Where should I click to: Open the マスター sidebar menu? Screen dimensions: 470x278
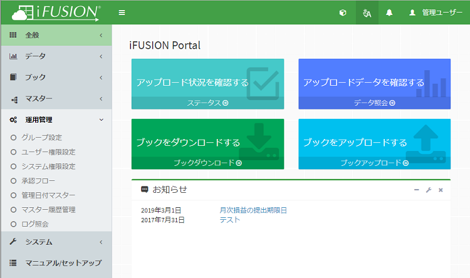coord(56,99)
